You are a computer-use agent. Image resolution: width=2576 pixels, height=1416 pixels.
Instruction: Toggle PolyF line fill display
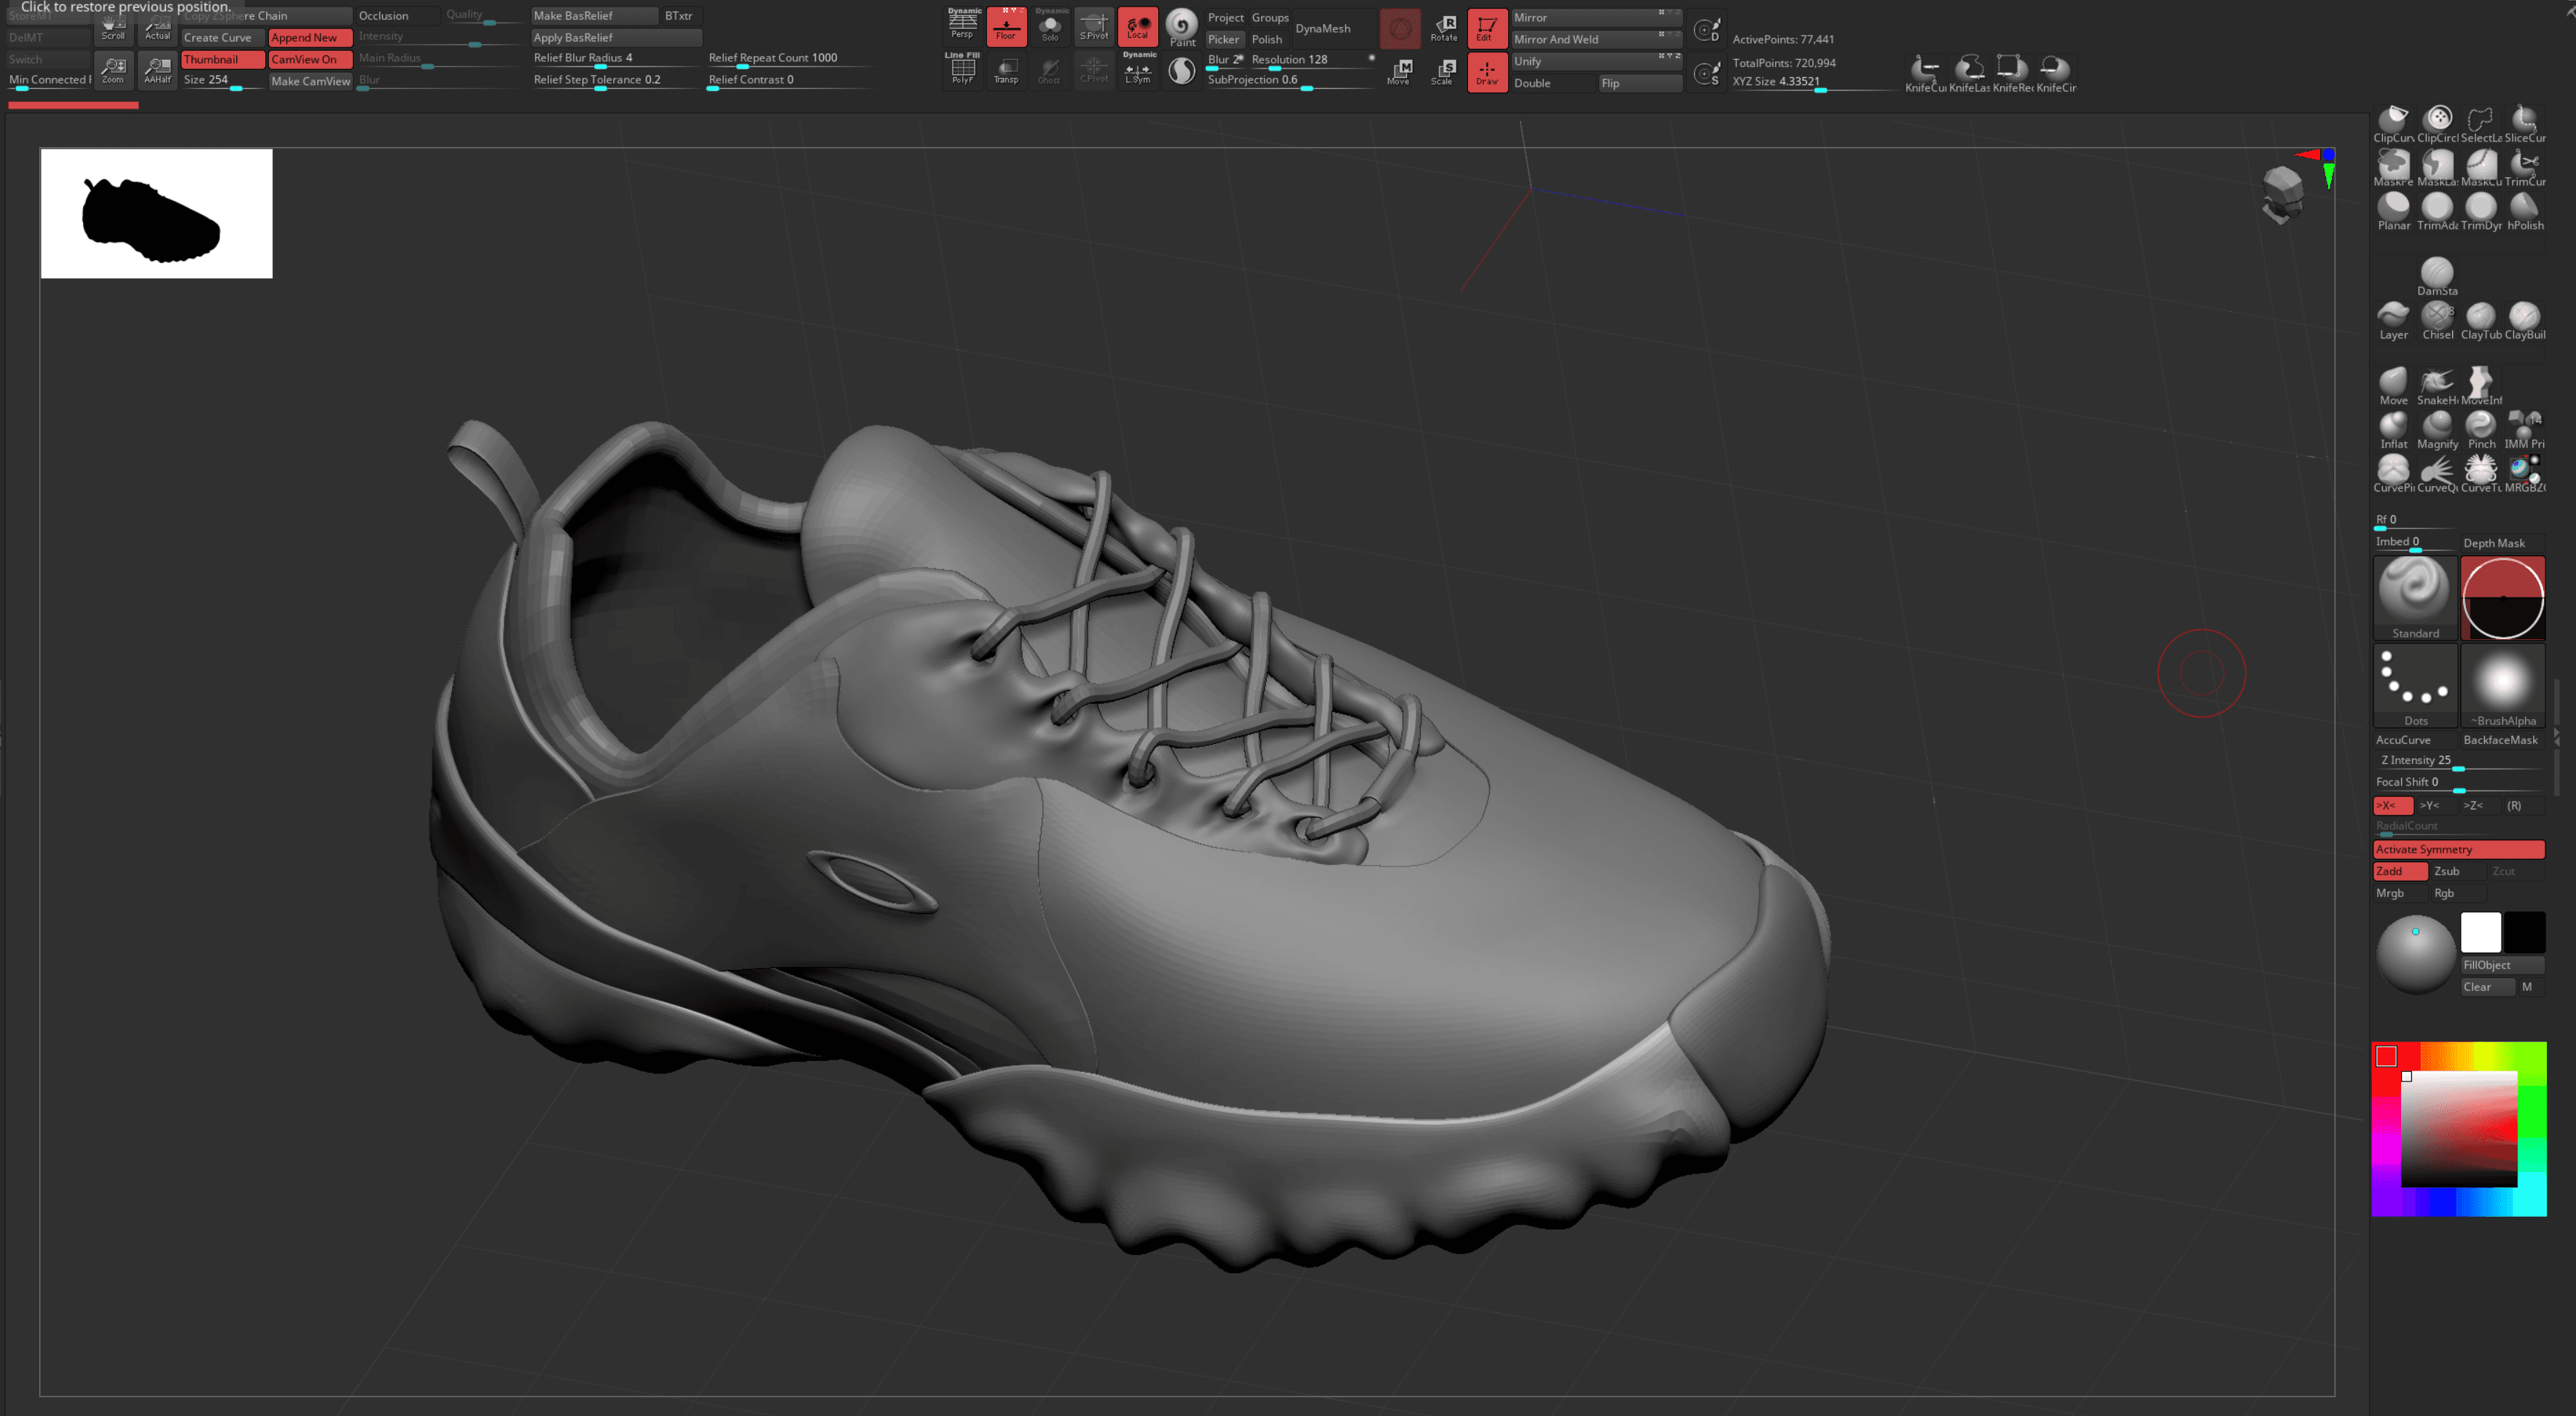[963, 69]
